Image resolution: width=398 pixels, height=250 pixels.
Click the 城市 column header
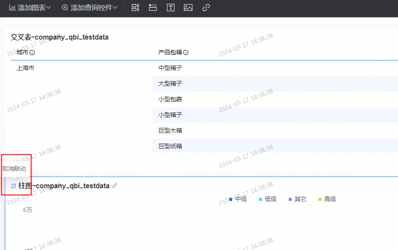point(22,53)
